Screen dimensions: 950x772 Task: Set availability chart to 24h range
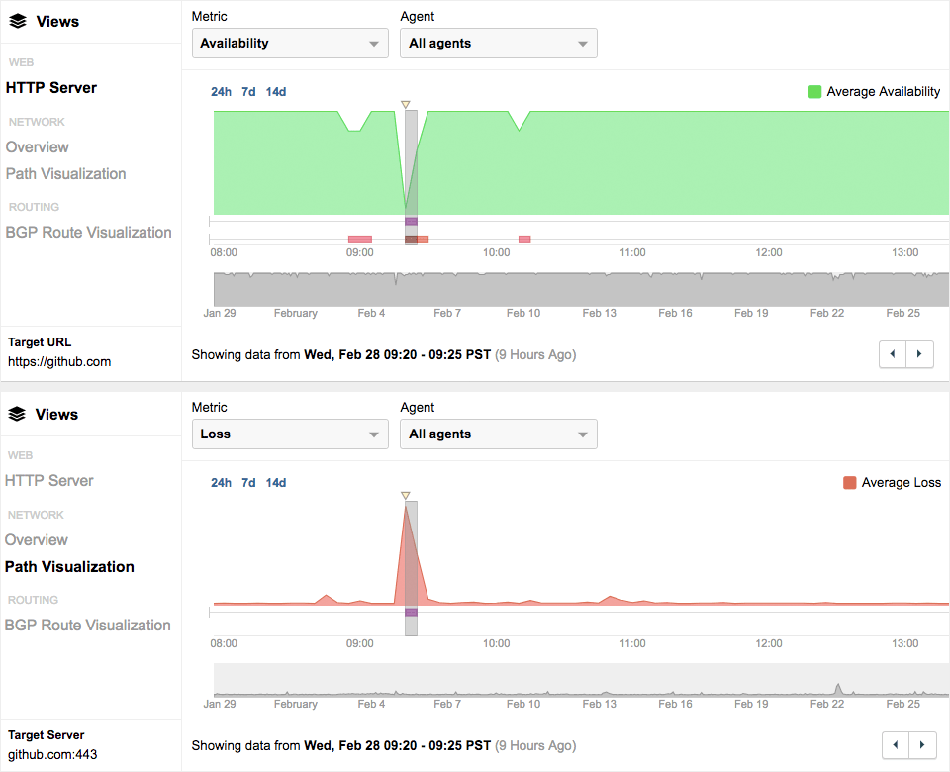[x=221, y=92]
